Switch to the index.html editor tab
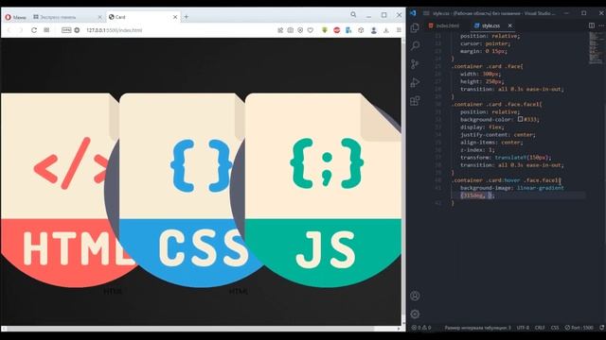The height and width of the screenshot is (340, 606). [x=444, y=25]
